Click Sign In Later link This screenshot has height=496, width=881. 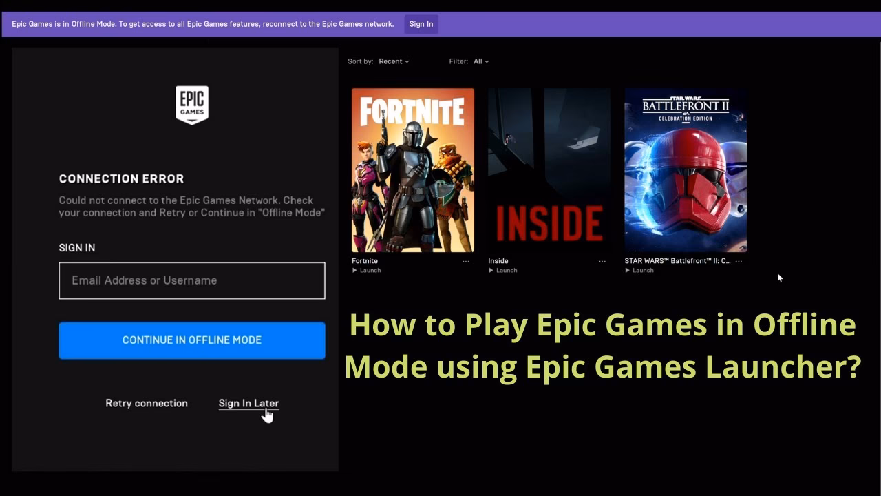point(248,403)
